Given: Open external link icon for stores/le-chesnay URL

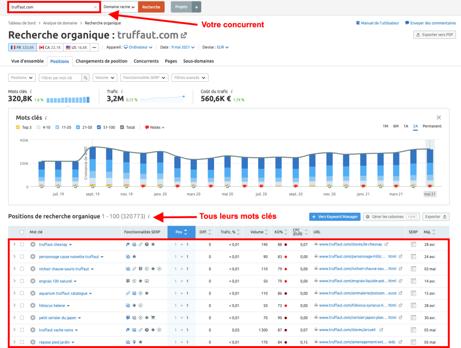Looking at the screenshot, I should click(386, 244).
